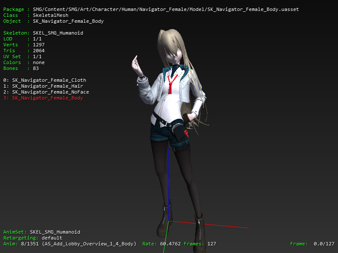
Task: Click the UV Set value '1/1'
Action: (x=37, y=57)
